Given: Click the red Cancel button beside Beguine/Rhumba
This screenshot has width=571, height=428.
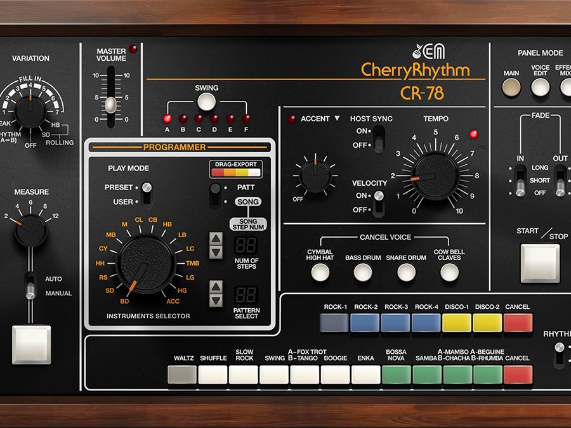Looking at the screenshot, I should click(x=518, y=375).
